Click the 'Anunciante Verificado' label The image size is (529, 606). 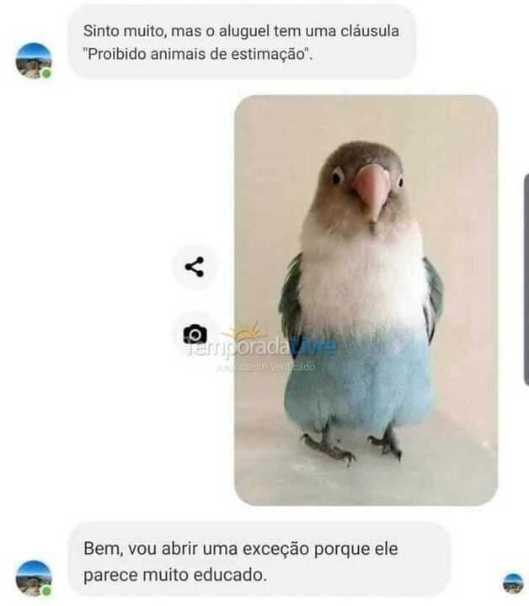pos(266,367)
